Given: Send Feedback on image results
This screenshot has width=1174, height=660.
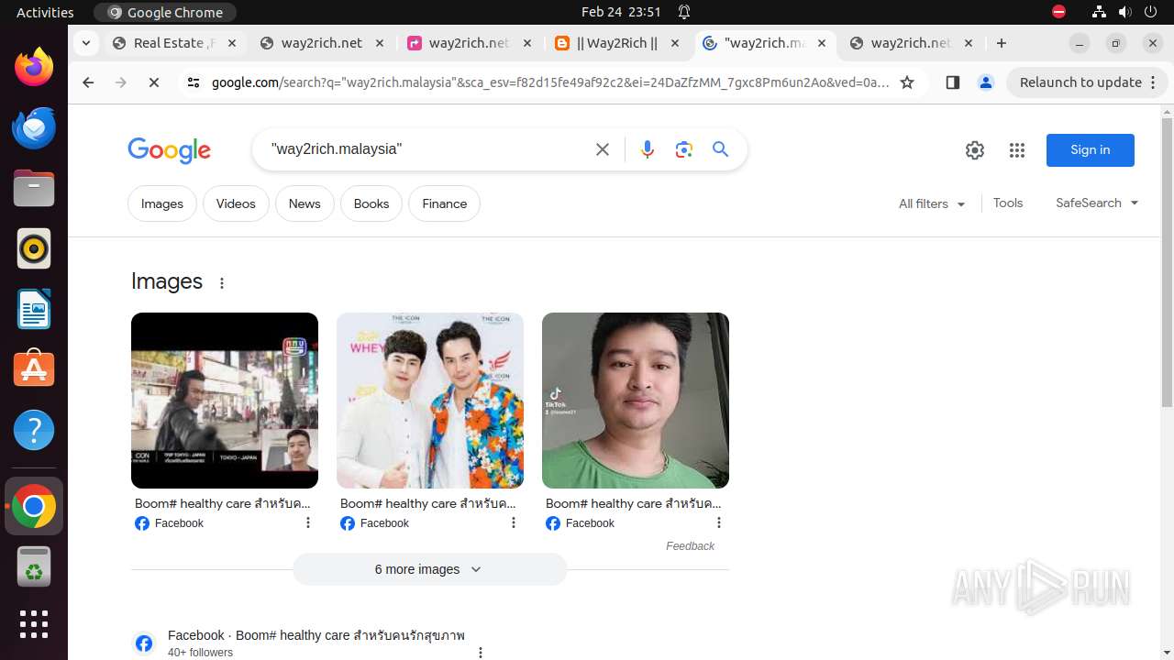Looking at the screenshot, I should pos(690,546).
